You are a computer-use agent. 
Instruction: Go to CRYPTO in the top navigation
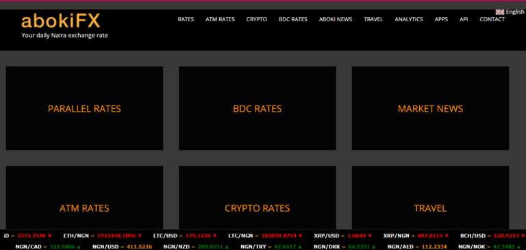257,19
